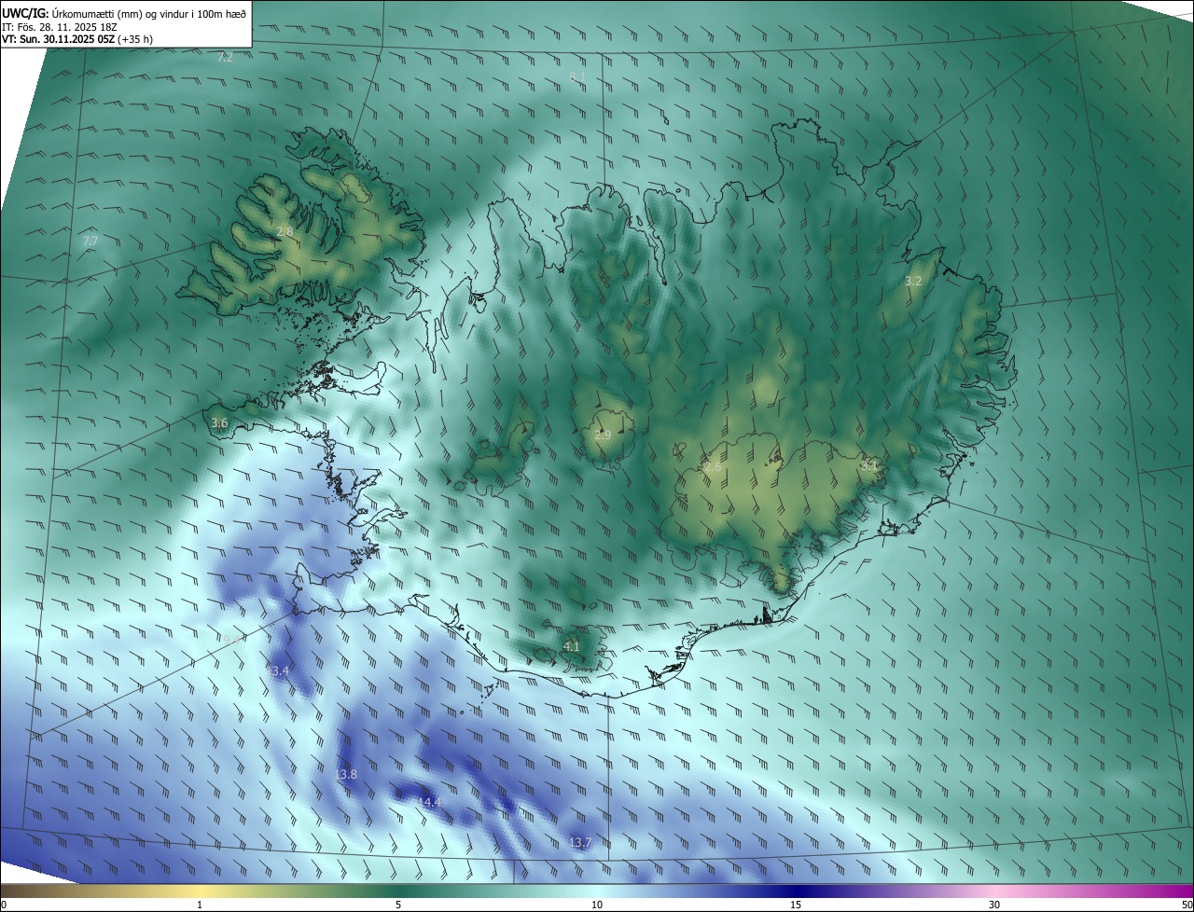
Task: Select the 3.2 value label in northeast Iceland
Action: (913, 281)
